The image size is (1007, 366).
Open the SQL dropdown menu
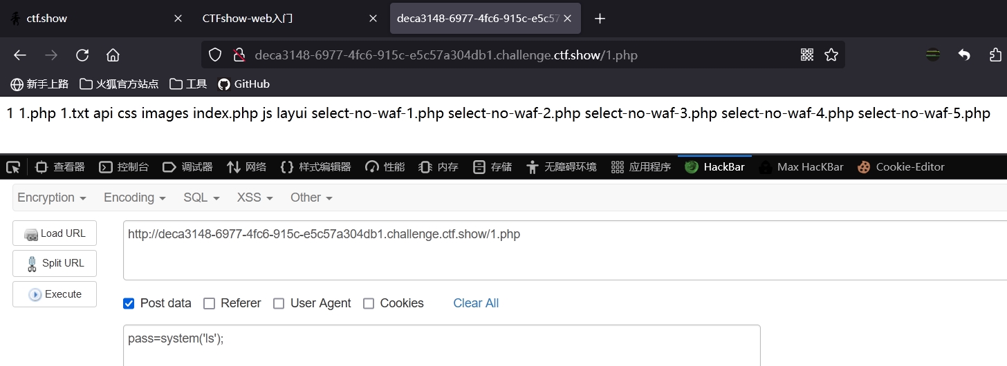(201, 198)
